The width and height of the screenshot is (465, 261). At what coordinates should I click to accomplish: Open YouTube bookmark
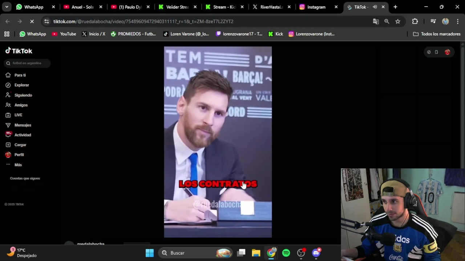pyautogui.click(x=64, y=34)
